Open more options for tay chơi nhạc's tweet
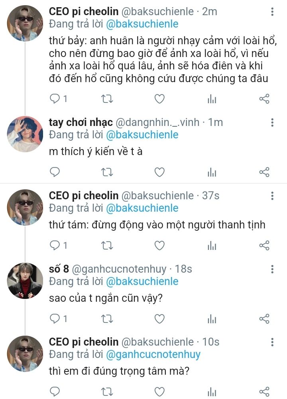Viewport: 287px width, 399px height. coord(272,122)
